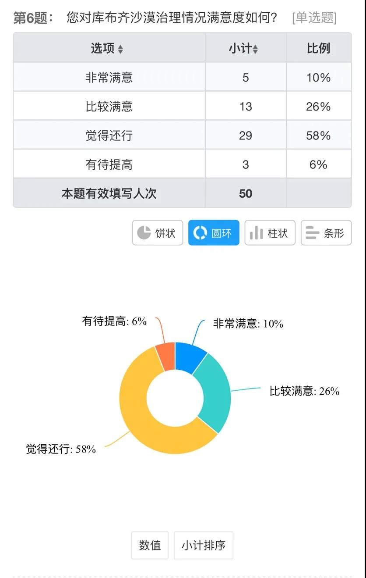This screenshot has height=578, width=366.
Task: Click the donut icon on 圆环 button
Action: (200, 233)
